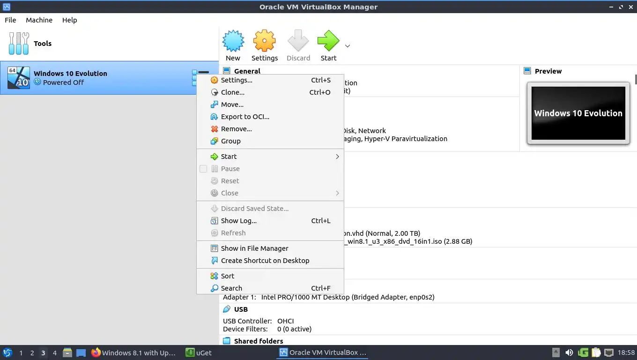Open the network tray icon
The image size is (637, 360).
click(x=609, y=352)
